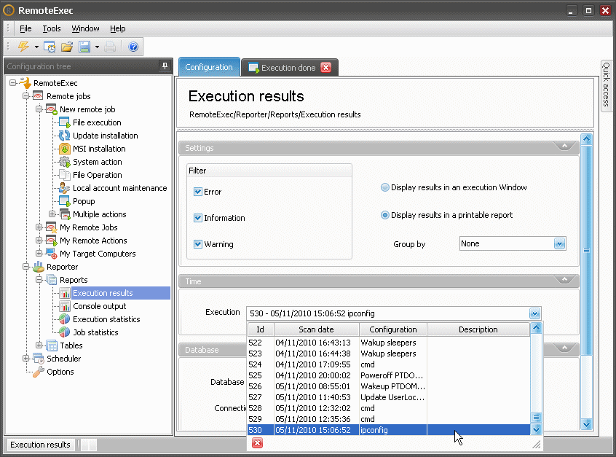Open the Help menu
Image resolution: width=616 pixels, height=457 pixels.
tap(117, 28)
